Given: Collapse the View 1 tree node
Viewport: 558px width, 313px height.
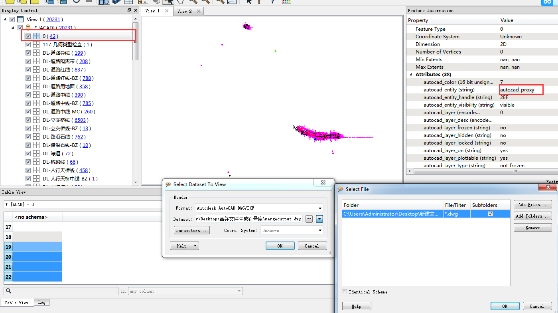Looking at the screenshot, I should click(x=5, y=19).
